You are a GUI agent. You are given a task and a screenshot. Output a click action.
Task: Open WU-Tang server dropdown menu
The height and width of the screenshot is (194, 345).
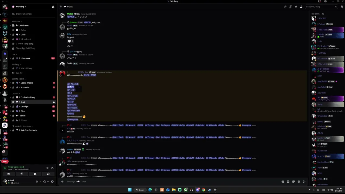click(21, 7)
